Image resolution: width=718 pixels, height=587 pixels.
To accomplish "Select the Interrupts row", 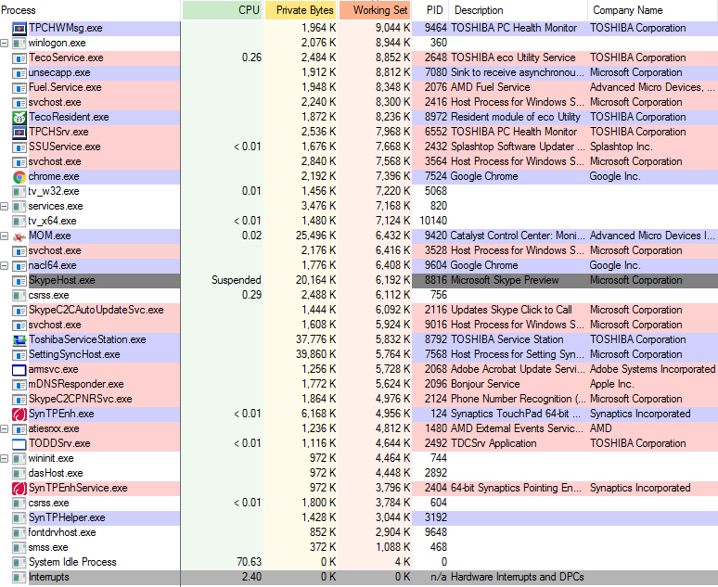I will tap(359, 577).
